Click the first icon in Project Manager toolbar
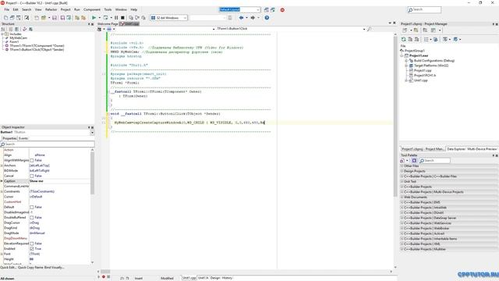The height and width of the screenshot is (281, 499). pyautogui.click(x=405, y=30)
